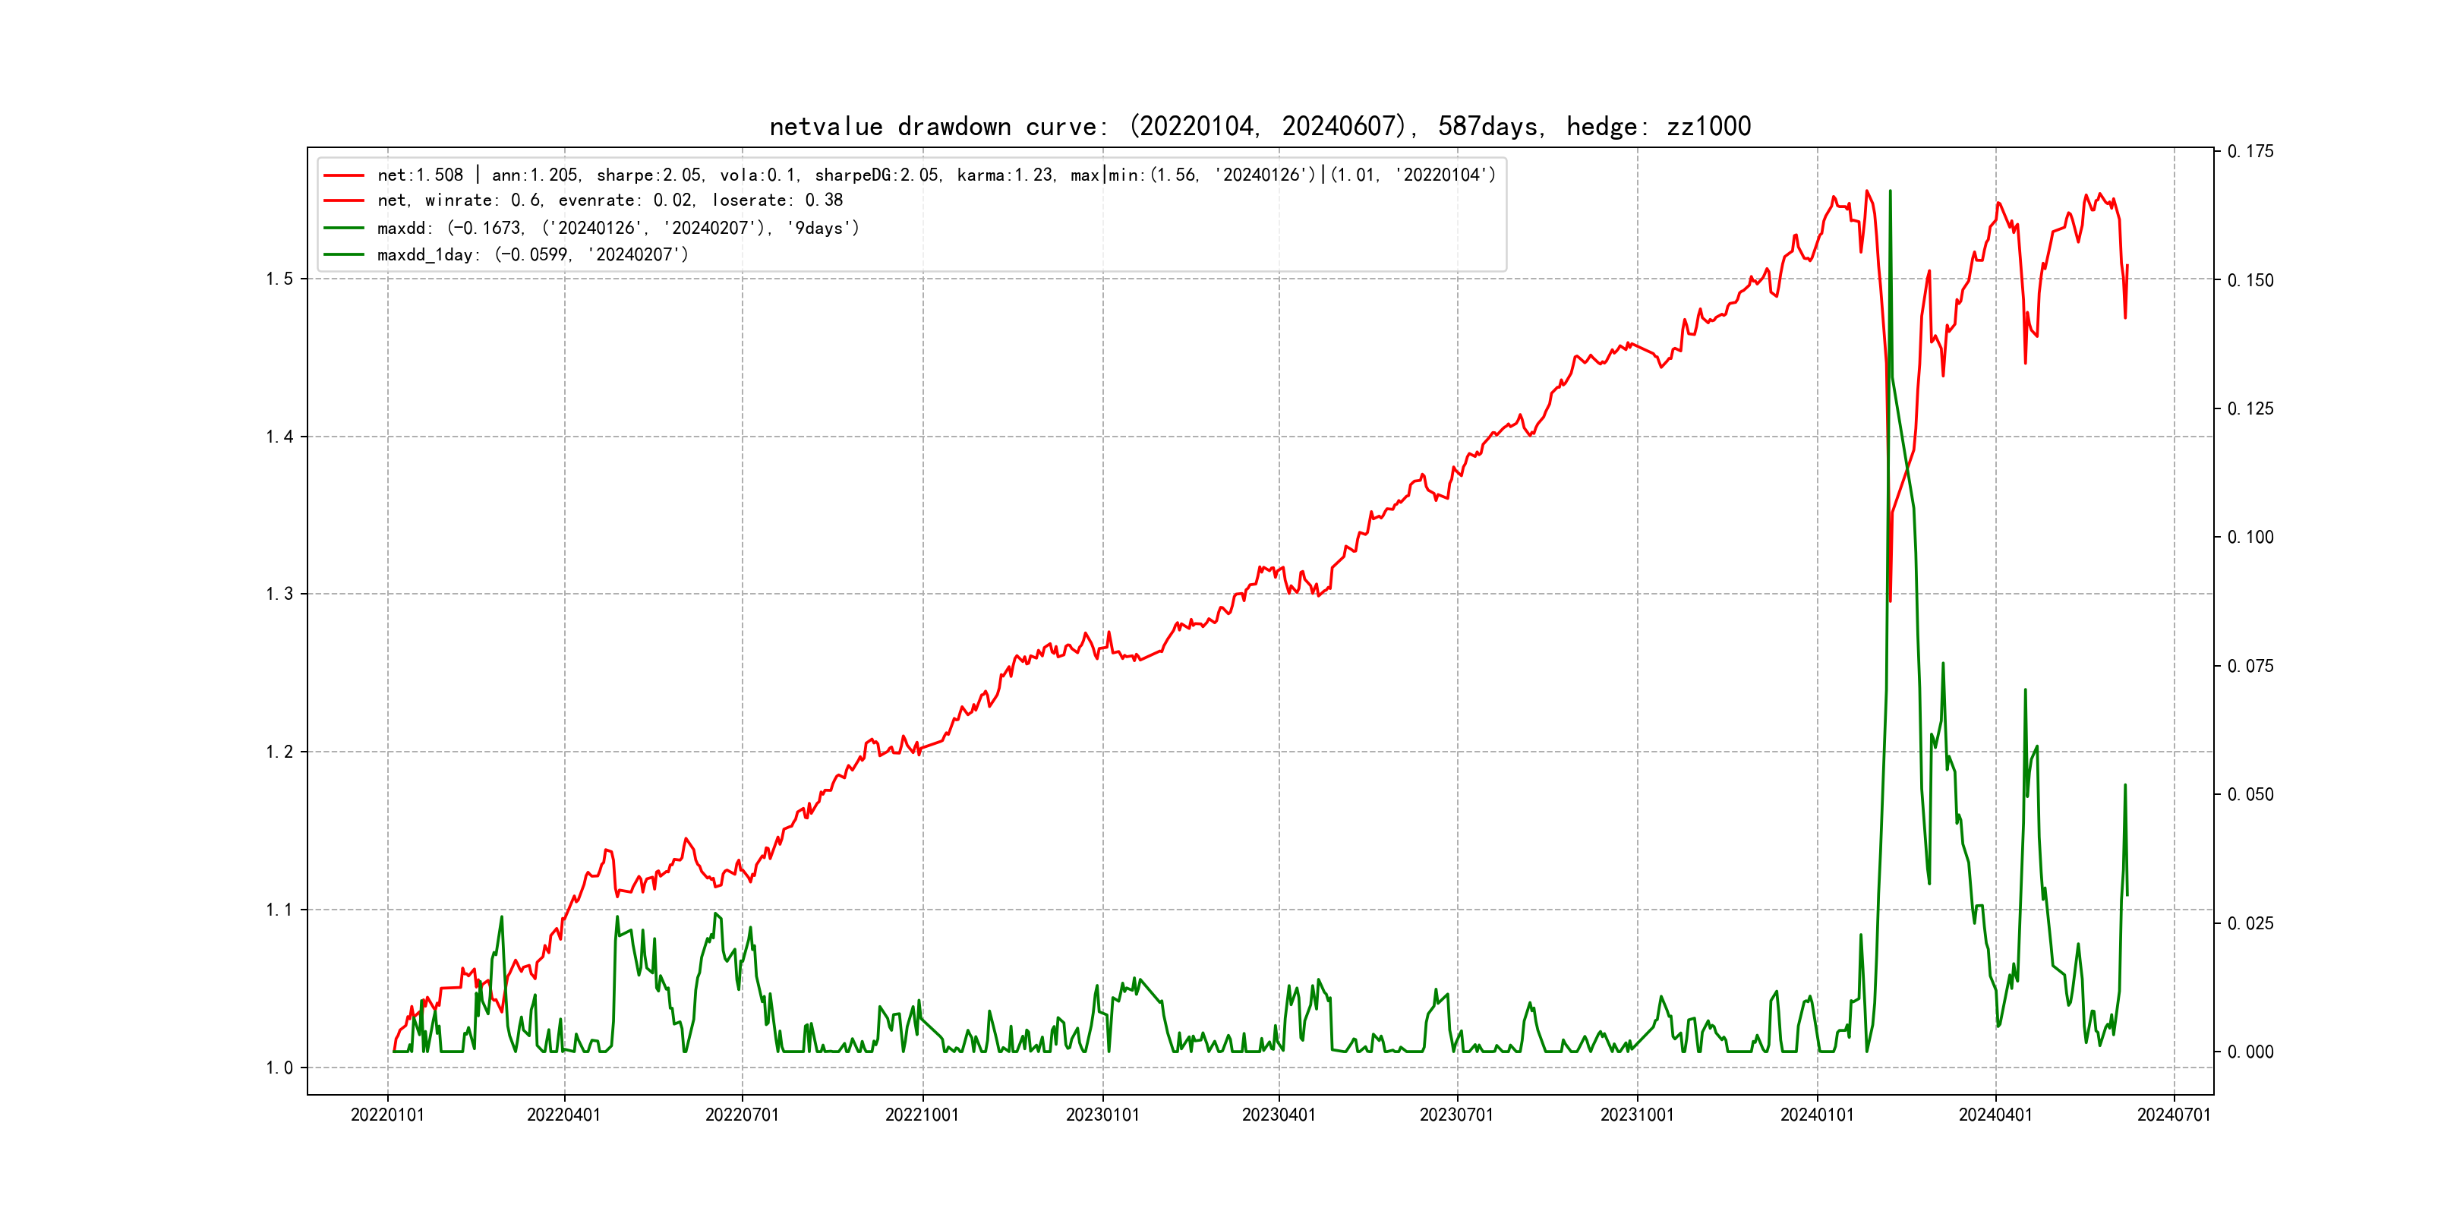
Task: Click the left axis tick label 1.2
Action: tap(280, 752)
